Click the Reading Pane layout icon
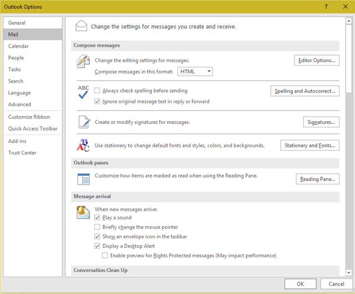355x294 pixels. (83, 179)
